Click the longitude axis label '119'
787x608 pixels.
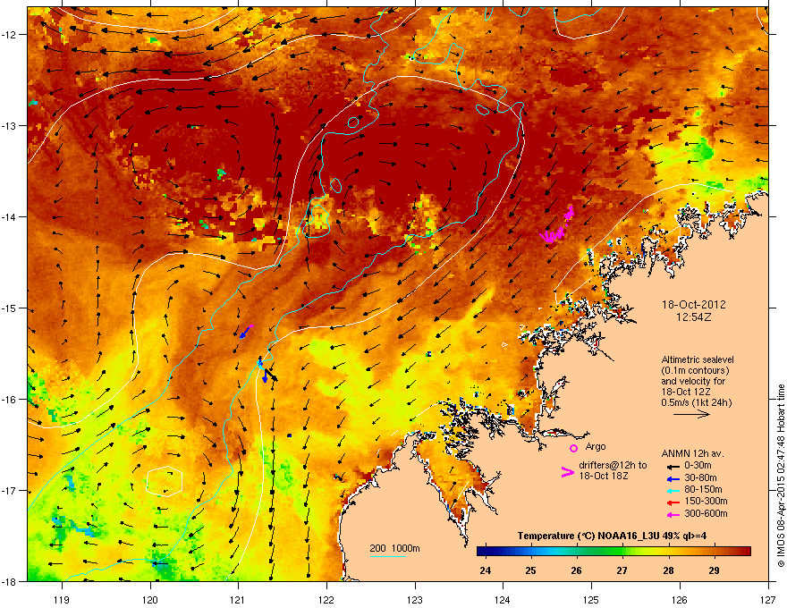(x=63, y=600)
